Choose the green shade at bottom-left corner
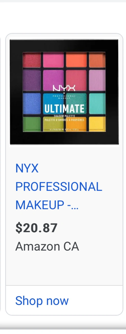126x334 pixels. 32,124
